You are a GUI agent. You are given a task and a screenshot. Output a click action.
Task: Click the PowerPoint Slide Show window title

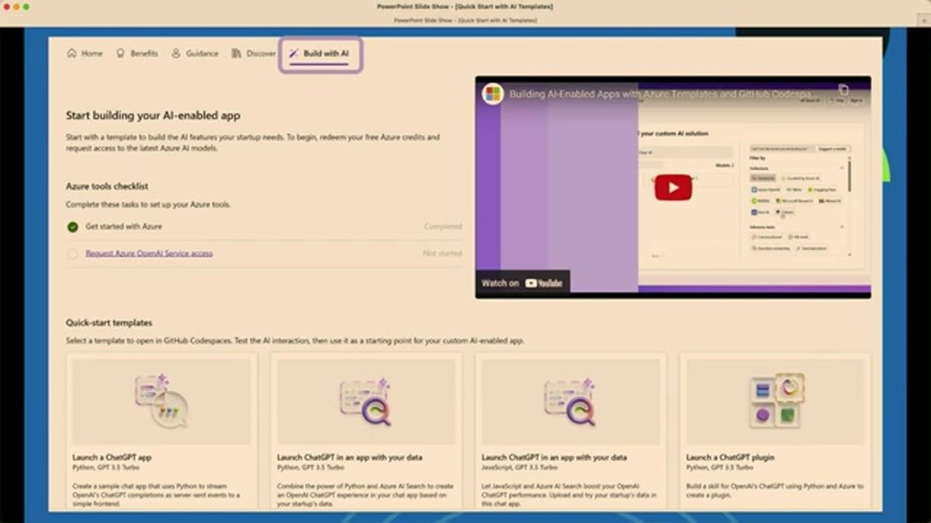coord(465,6)
